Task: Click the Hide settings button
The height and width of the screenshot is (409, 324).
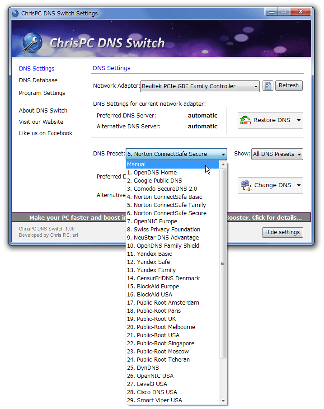Action: (282, 232)
